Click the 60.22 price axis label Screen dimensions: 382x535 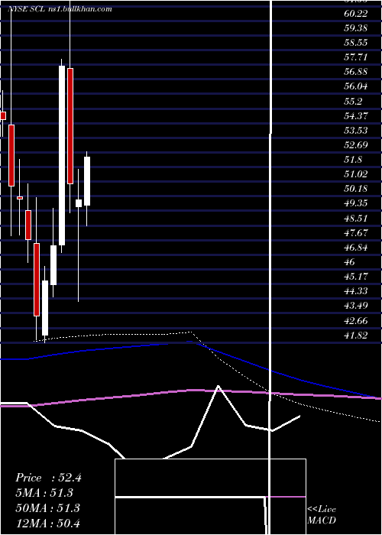coord(355,14)
